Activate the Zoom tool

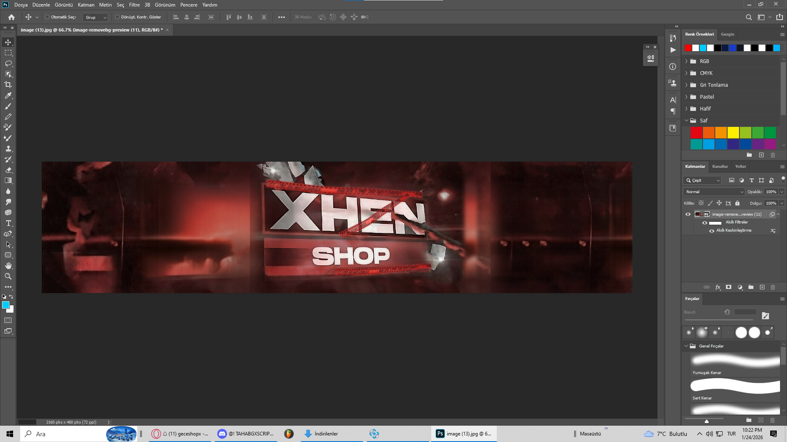tap(8, 276)
